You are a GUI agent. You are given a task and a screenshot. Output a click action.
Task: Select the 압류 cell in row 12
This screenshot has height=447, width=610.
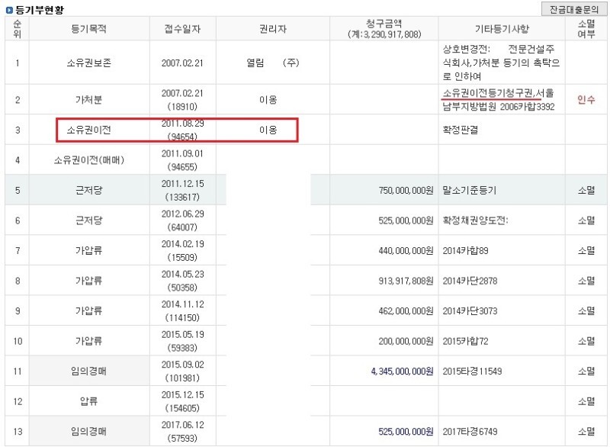click(x=88, y=401)
